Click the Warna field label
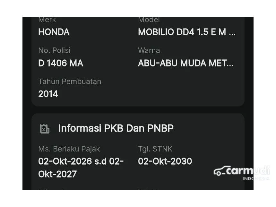The width and height of the screenshot is (276, 207). [149, 50]
